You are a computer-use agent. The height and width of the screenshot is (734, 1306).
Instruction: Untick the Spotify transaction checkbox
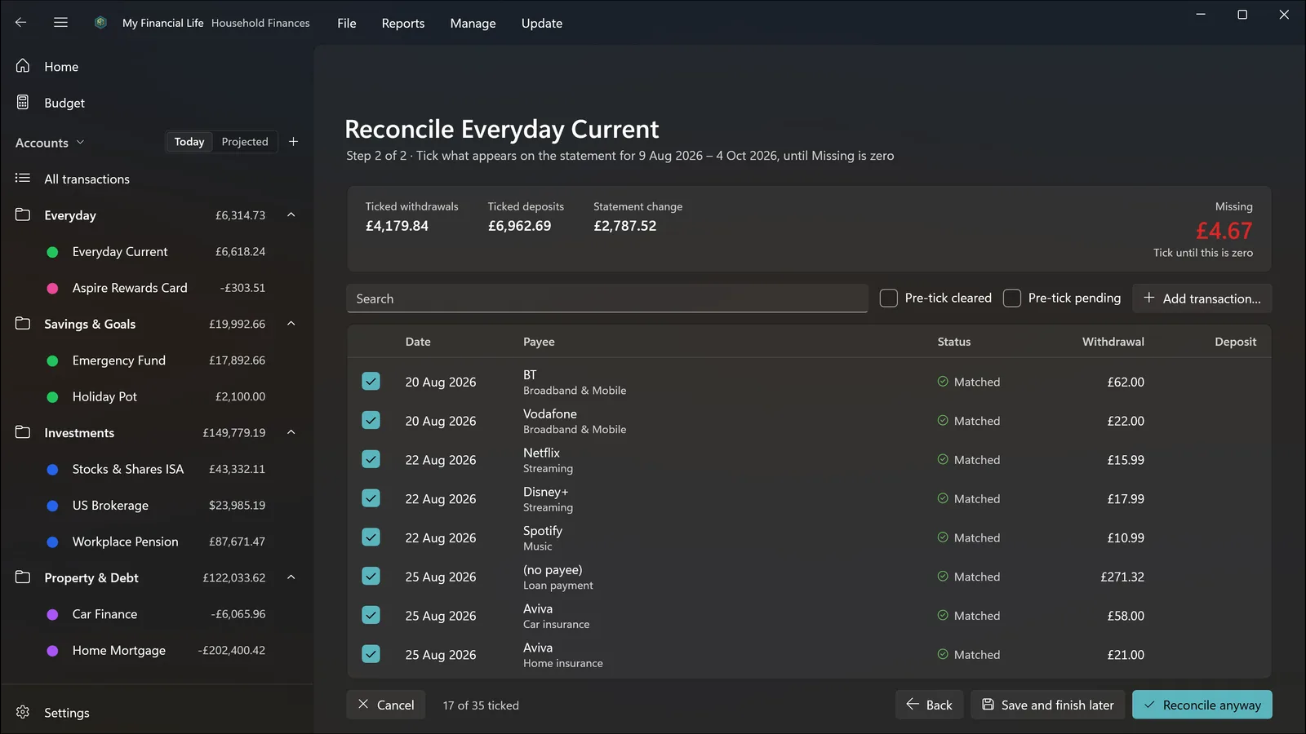(x=371, y=537)
